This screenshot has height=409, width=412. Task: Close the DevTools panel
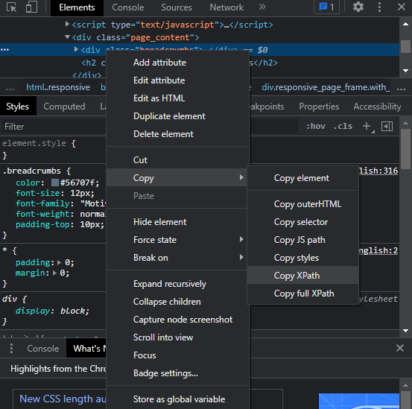(x=402, y=7)
